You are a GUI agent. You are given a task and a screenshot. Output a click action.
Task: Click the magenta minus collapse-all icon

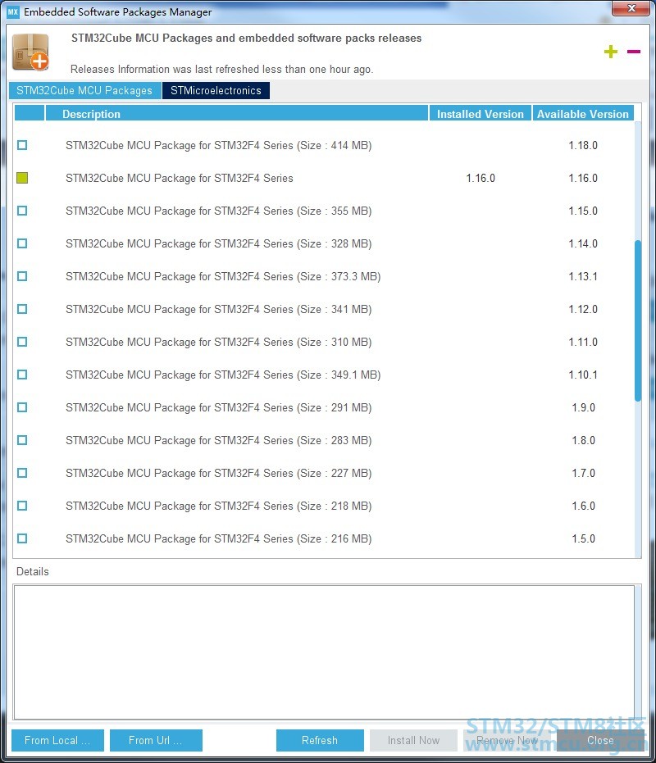[x=634, y=51]
